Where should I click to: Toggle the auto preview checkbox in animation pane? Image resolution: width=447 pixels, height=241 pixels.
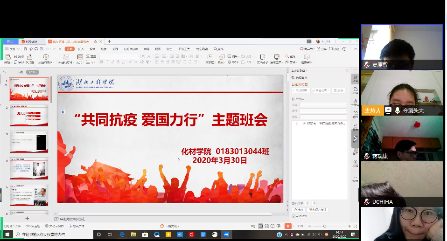pos(293,216)
